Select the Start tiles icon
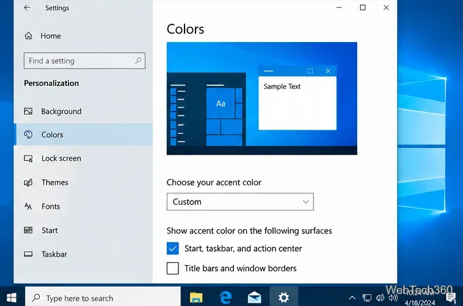 click(x=28, y=230)
